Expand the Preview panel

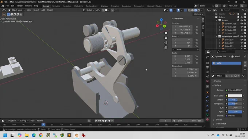pyautogui.click(x=218, y=81)
